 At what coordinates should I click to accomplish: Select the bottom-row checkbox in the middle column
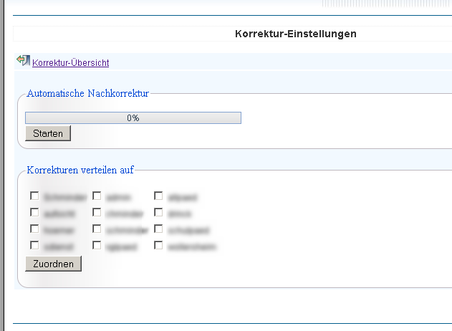pos(97,245)
